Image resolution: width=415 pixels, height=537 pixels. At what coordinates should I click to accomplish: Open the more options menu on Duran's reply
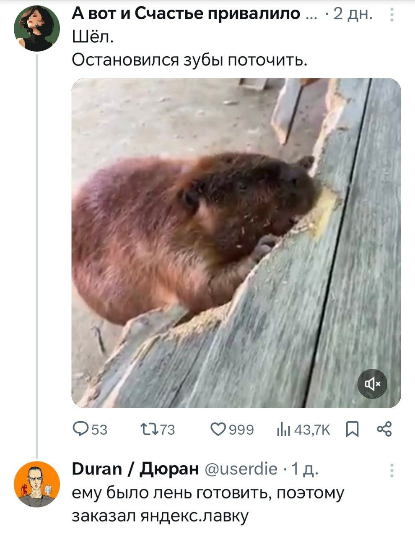(x=392, y=471)
